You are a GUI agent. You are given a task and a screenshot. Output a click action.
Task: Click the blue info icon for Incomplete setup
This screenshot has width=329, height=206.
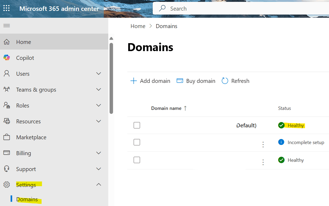[x=281, y=142]
